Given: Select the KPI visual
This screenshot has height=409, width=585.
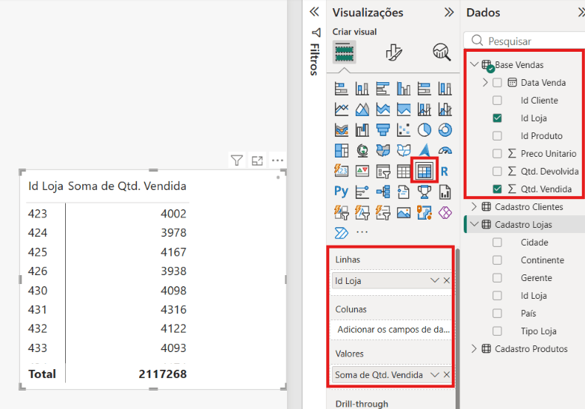Looking at the screenshot, I should 362,172.
